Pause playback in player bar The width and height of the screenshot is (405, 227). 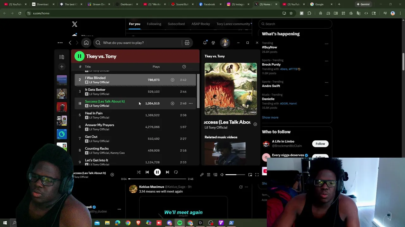click(x=157, y=172)
